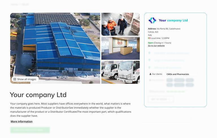Open the workers in hard hats photo

point(121,24)
